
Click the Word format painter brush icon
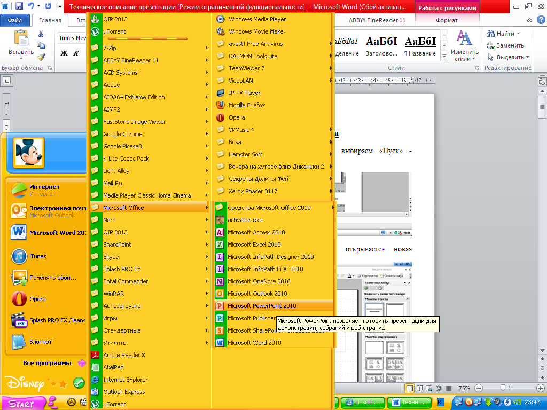pyautogui.click(x=41, y=57)
